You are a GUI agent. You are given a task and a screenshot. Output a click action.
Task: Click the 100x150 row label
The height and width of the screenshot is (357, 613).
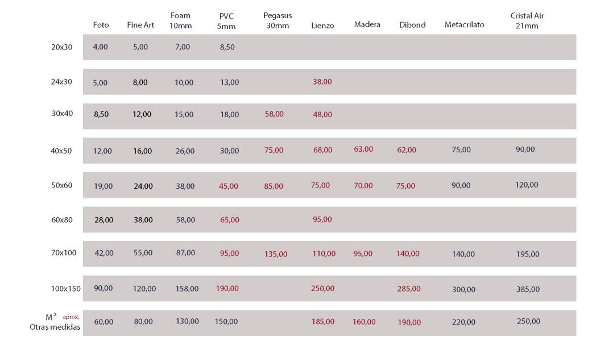65,288
